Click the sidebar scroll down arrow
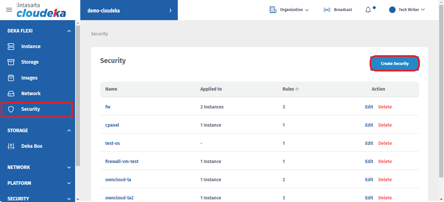 click(x=78, y=199)
